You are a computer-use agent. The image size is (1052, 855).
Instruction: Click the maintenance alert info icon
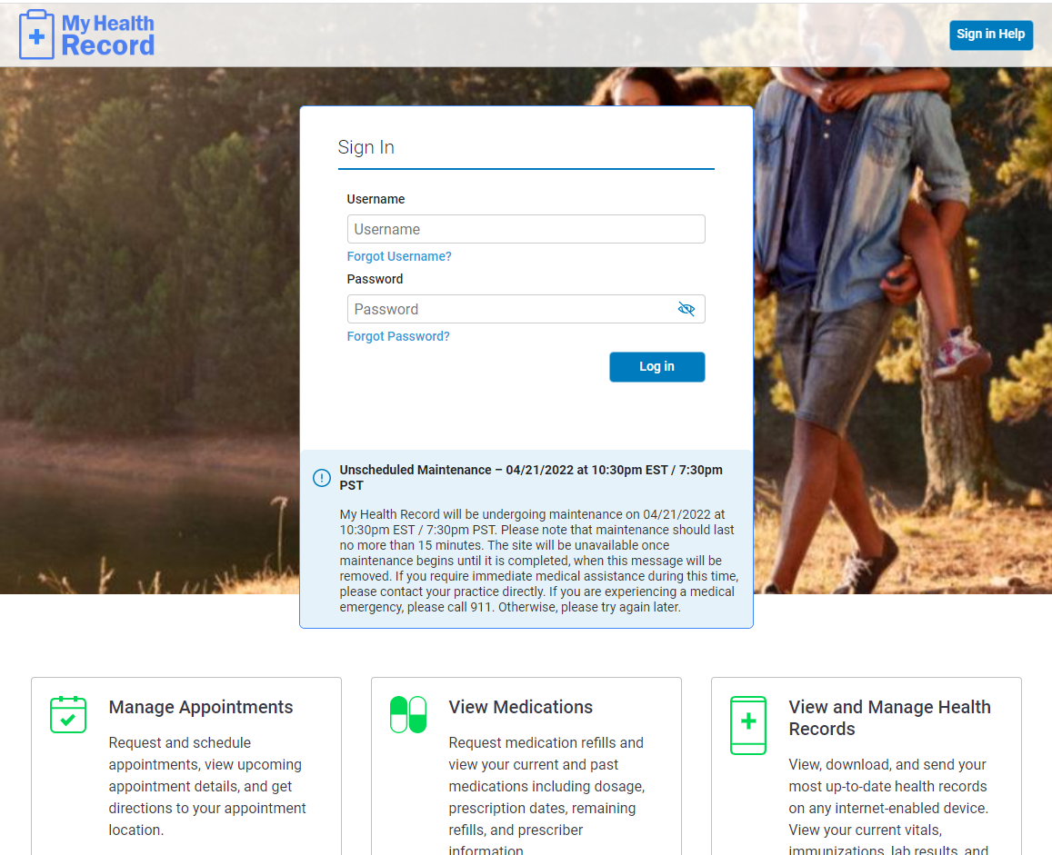pos(321,478)
